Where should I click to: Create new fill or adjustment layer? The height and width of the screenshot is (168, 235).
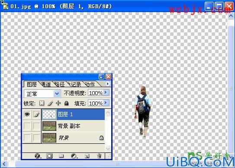(x=74, y=156)
